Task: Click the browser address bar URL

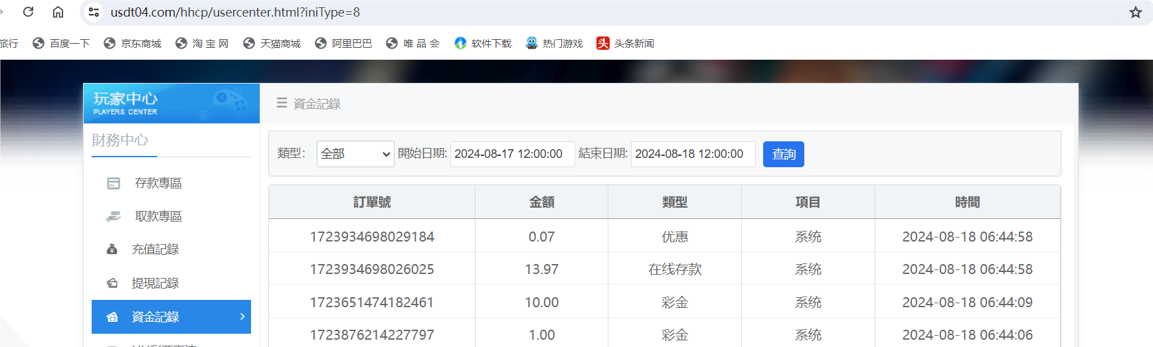Action: click(x=235, y=12)
